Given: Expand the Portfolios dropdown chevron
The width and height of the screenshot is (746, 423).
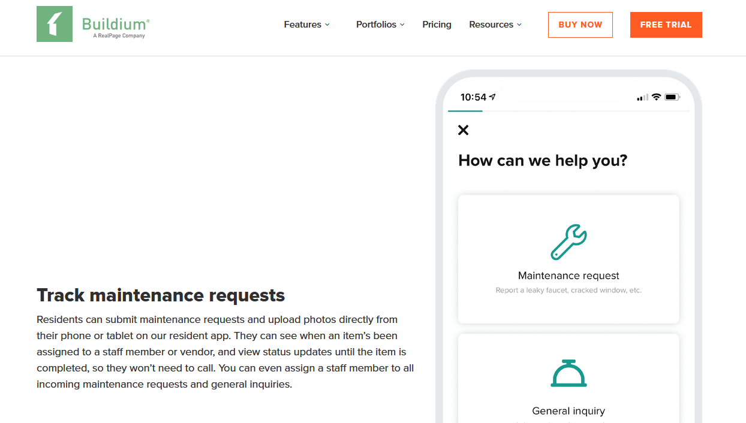Looking at the screenshot, I should pos(402,25).
